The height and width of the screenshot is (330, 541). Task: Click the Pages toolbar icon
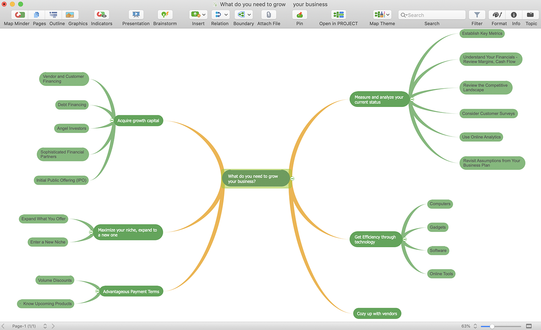[x=39, y=15]
